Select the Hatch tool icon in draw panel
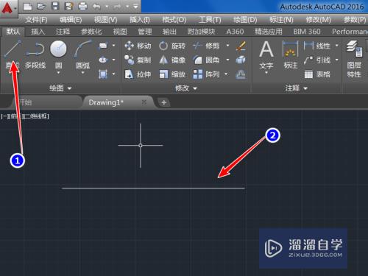This screenshot has height=276, width=368. point(103,74)
